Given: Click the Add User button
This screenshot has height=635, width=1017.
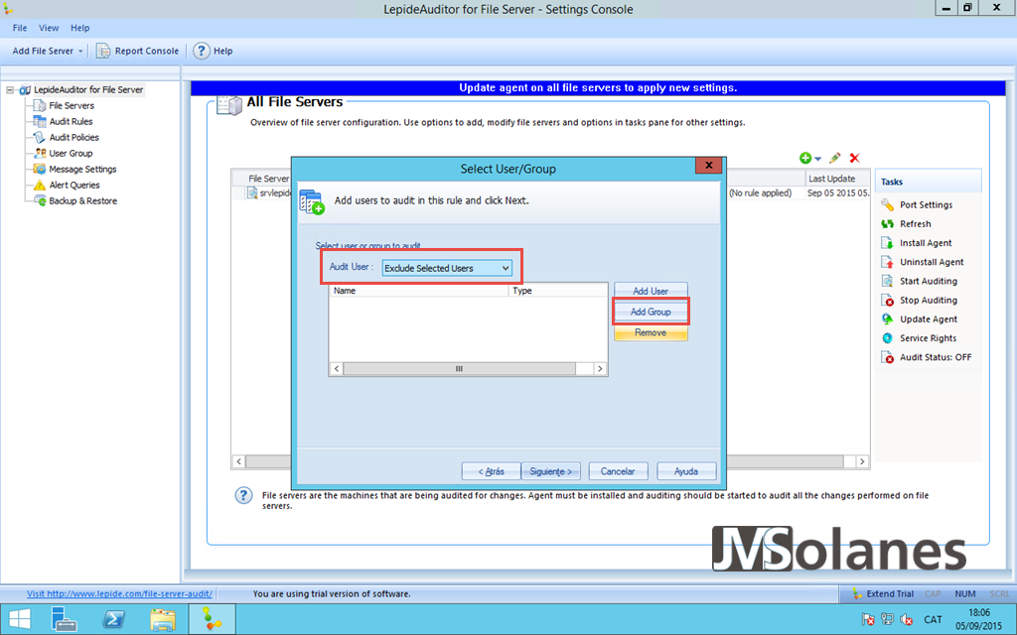Looking at the screenshot, I should (651, 292).
